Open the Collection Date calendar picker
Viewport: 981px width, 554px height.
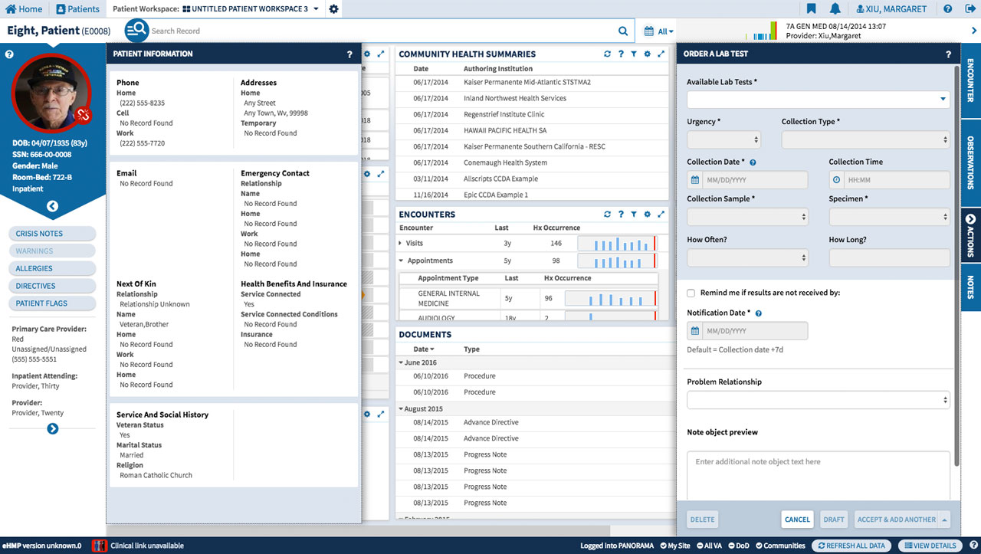[x=695, y=180]
